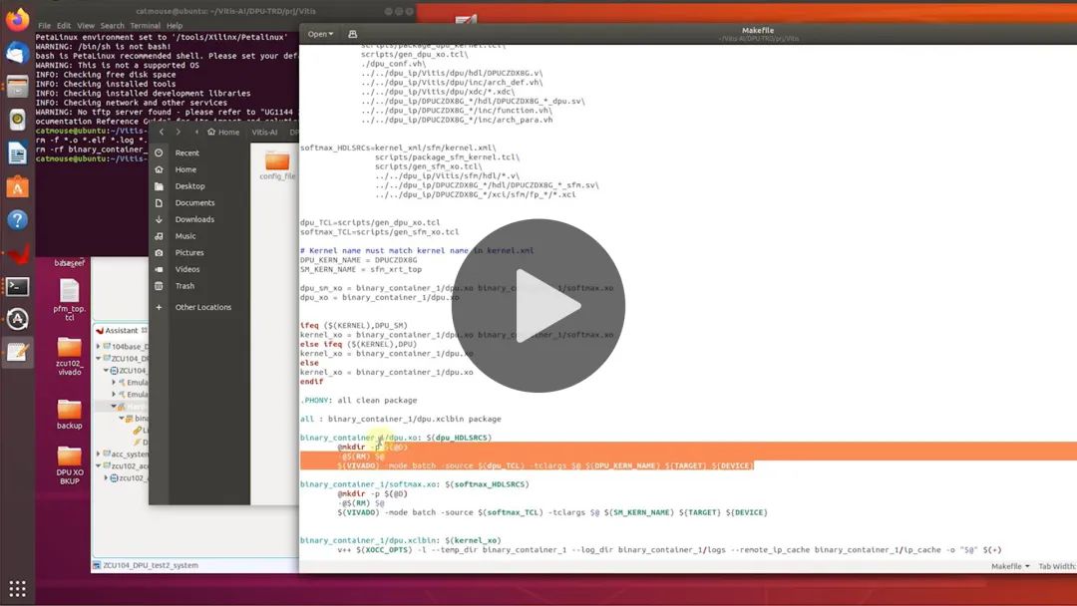
Task: Open Pictures in the Files sidebar
Action: [188, 252]
